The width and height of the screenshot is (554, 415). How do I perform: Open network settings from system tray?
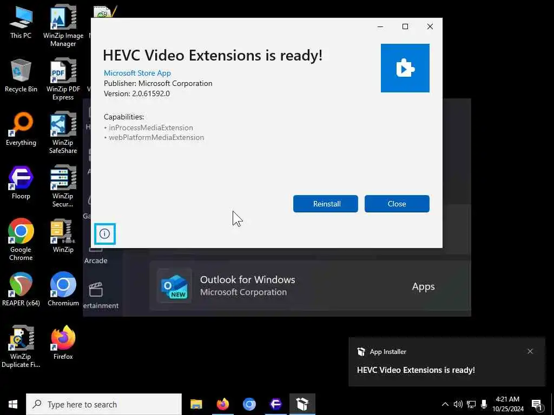[x=471, y=404]
